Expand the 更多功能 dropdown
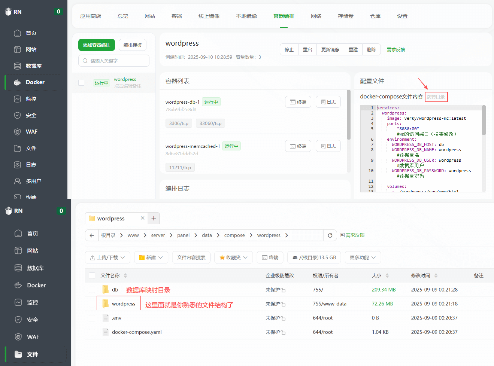The width and height of the screenshot is (494, 366). tap(363, 257)
